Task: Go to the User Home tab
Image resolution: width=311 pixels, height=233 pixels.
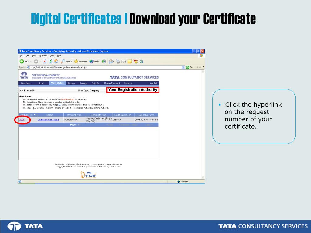Action: [x=26, y=83]
